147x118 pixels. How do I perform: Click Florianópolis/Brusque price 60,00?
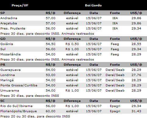[51, 111]
